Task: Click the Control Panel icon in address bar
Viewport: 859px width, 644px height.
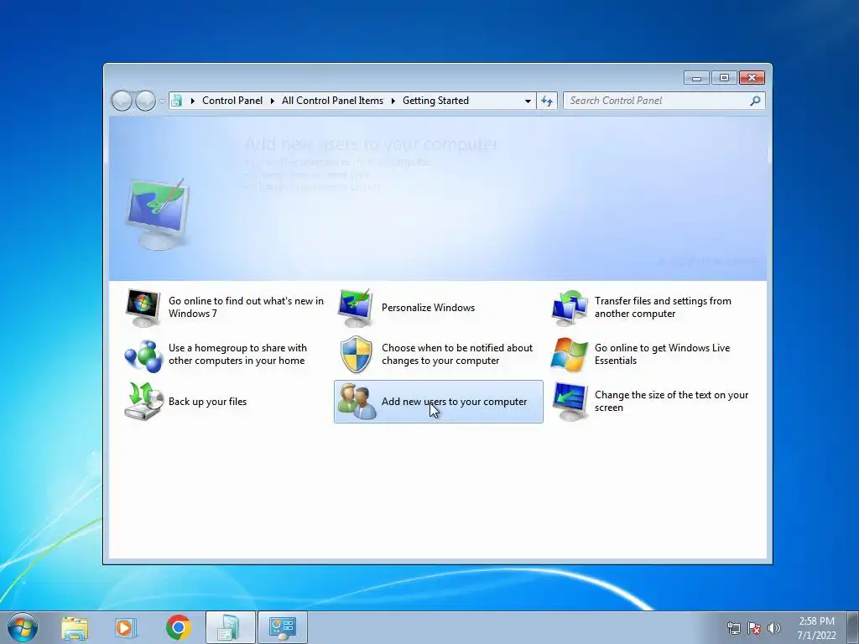Action: [x=176, y=101]
